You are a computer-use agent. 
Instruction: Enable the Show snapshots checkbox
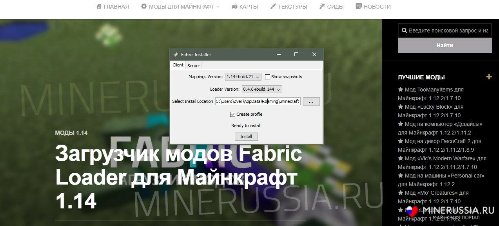(x=267, y=77)
